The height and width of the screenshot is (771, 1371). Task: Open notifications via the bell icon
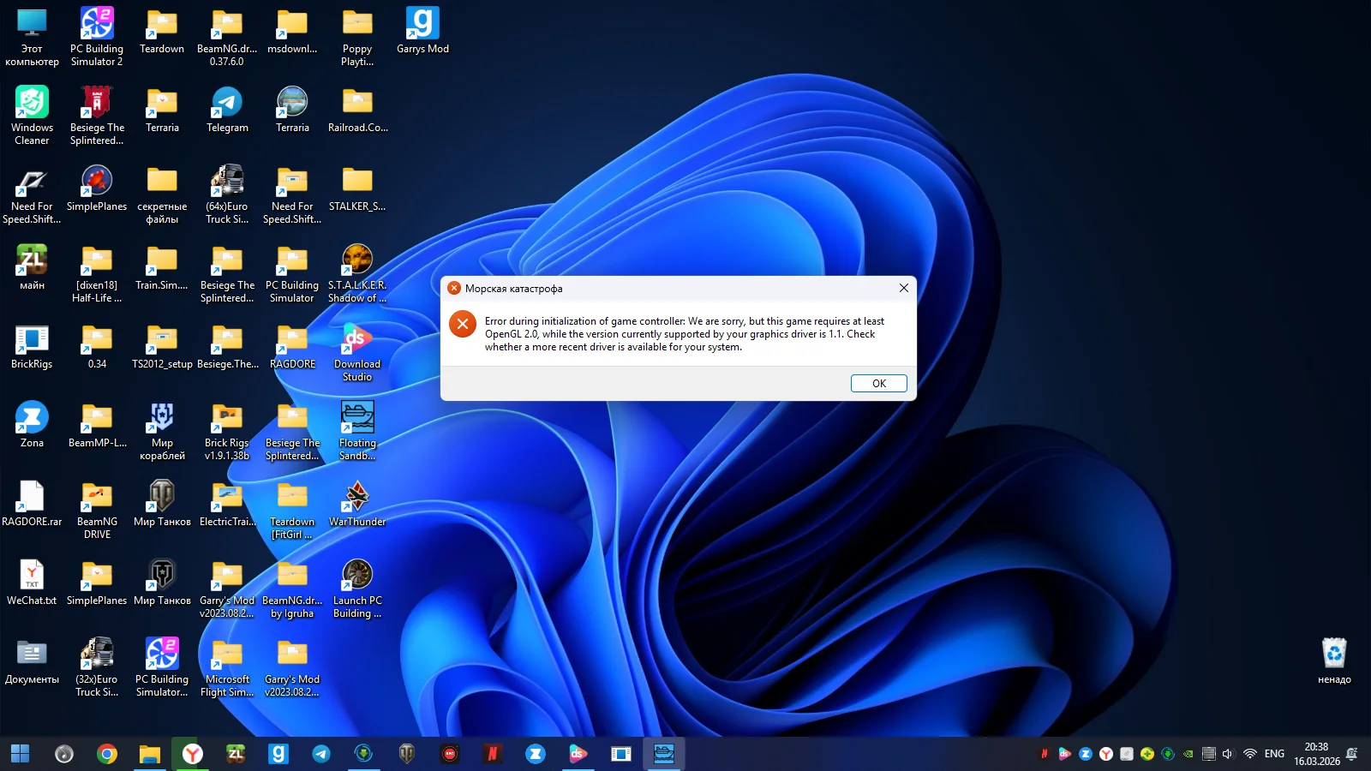click(1352, 754)
